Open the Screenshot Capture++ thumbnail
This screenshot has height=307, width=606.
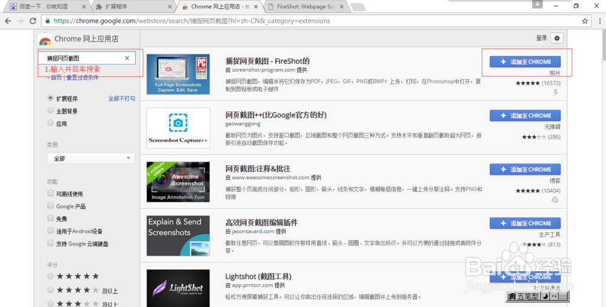[178, 128]
